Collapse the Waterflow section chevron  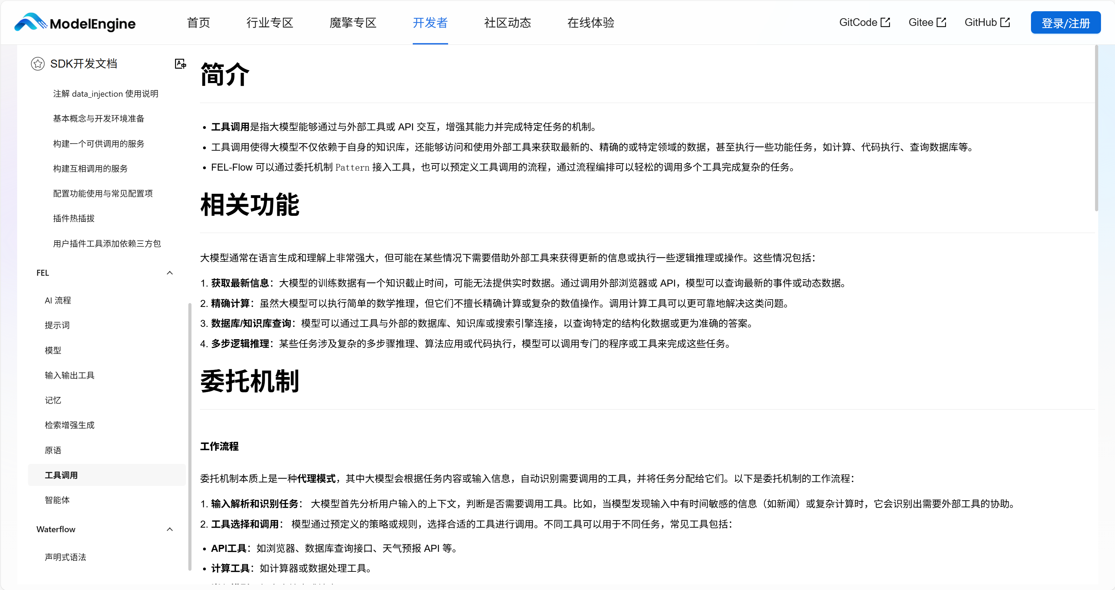pos(170,529)
